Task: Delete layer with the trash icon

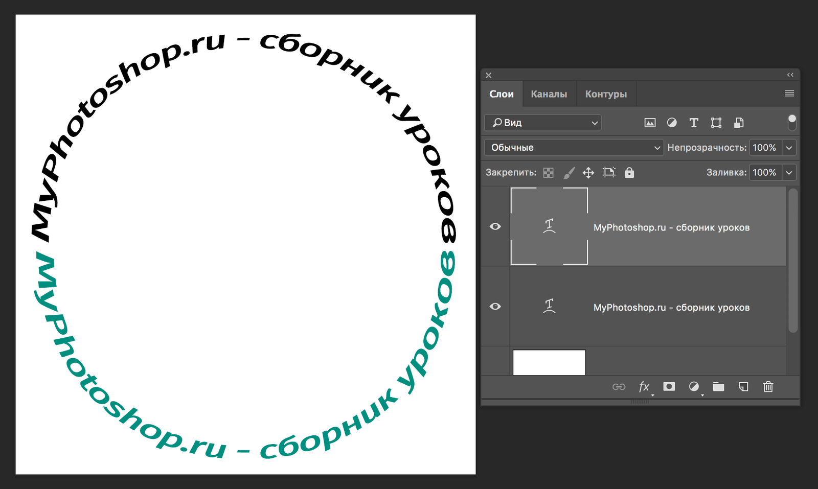Action: coord(768,387)
